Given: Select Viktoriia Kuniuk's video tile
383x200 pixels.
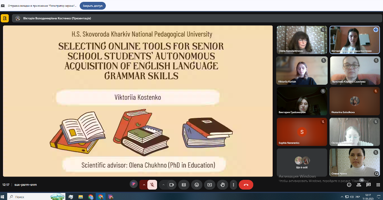Looking at the screenshot, I should pos(302,71).
